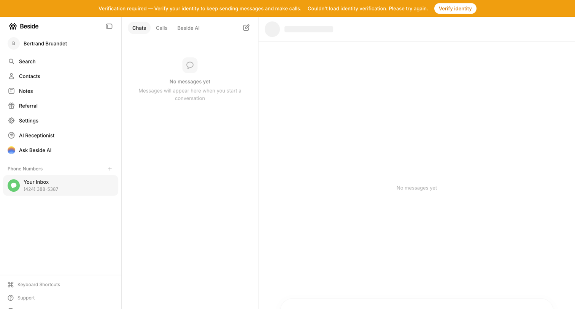Click the Verify identity button

455,8
